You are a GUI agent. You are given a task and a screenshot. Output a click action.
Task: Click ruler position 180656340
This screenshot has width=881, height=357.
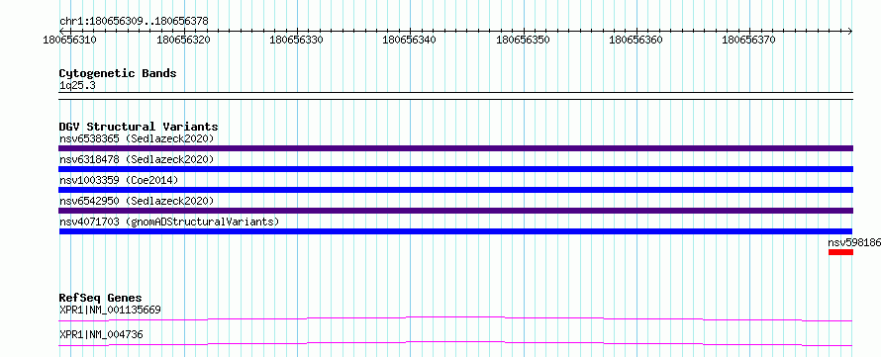[409, 40]
